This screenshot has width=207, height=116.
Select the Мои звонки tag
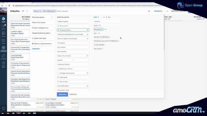[x=98, y=49]
